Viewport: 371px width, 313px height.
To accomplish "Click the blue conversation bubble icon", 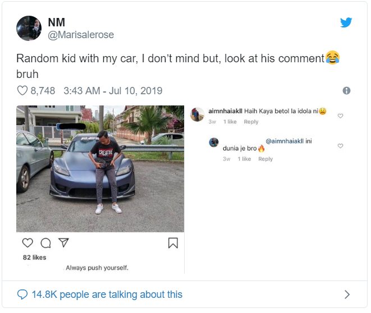I will tap(23, 294).
